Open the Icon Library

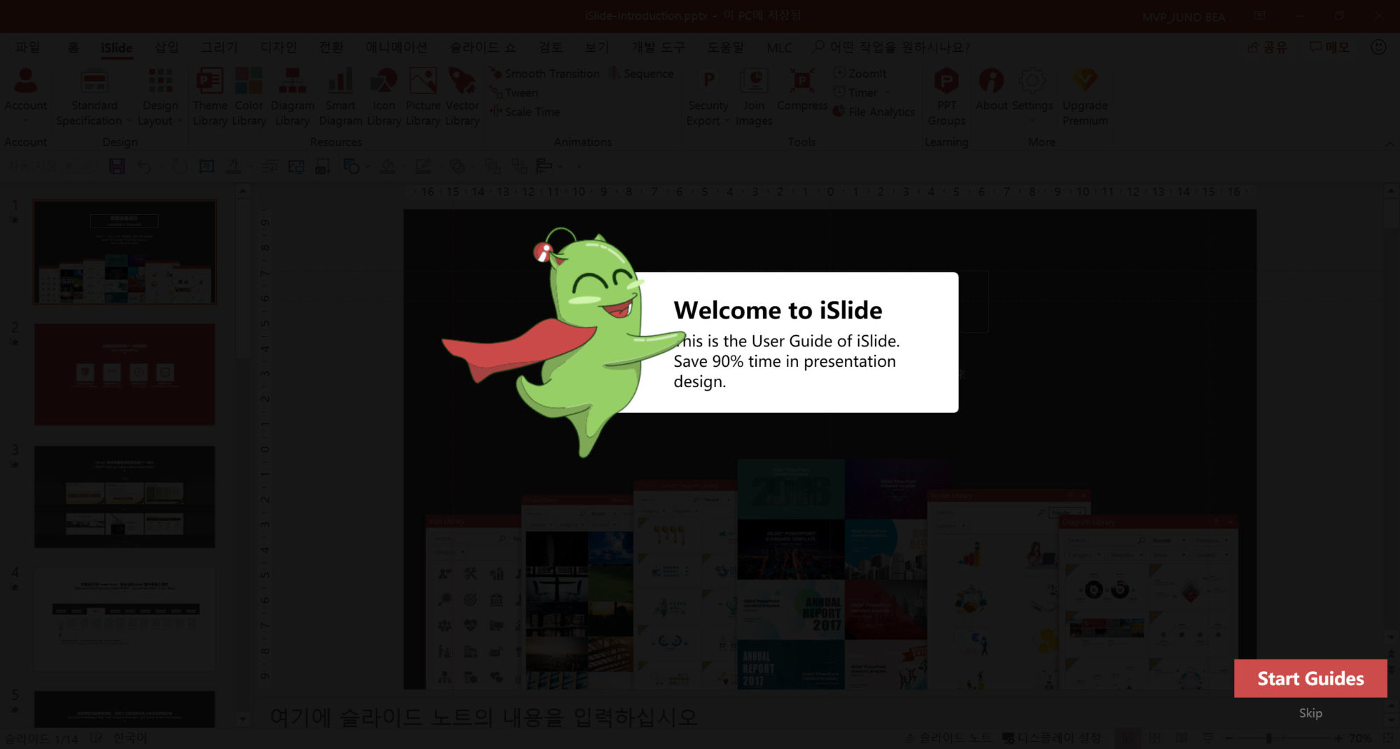384,97
